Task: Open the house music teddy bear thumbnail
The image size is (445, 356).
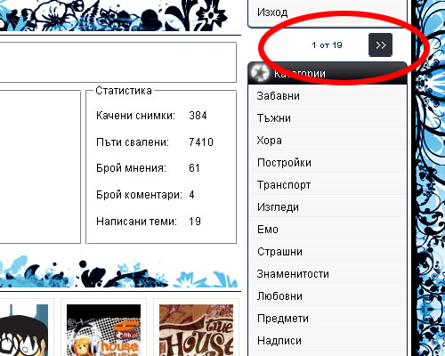Action: pyautogui.click(x=103, y=330)
